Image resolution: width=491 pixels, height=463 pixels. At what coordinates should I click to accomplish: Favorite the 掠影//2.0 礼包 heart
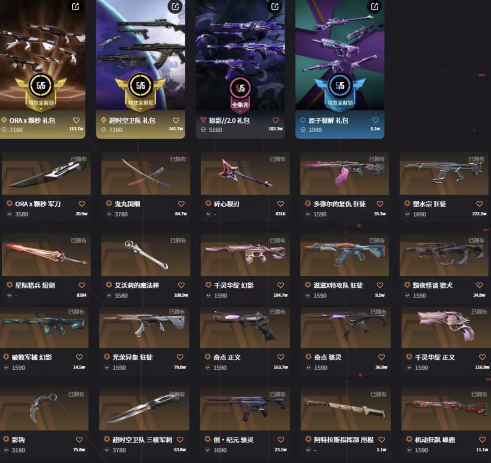[x=276, y=120]
